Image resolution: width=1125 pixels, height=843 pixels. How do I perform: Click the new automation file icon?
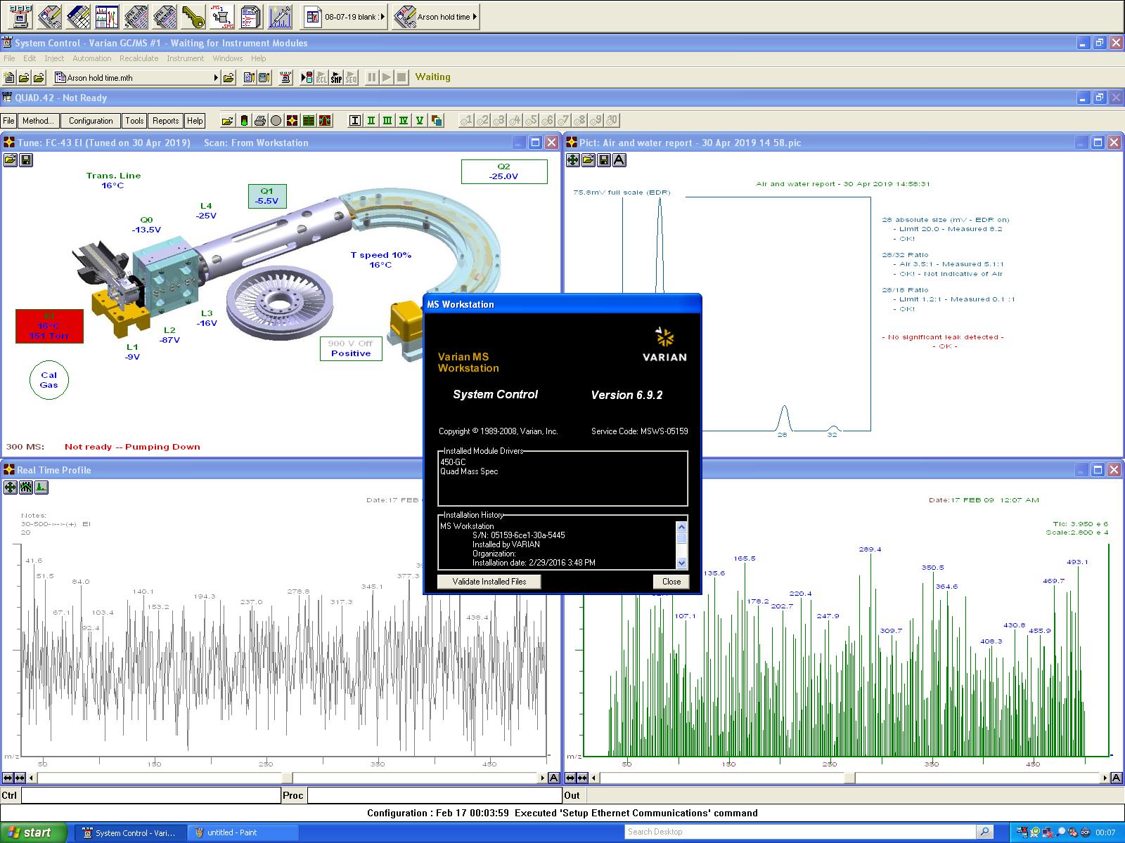pos(9,77)
